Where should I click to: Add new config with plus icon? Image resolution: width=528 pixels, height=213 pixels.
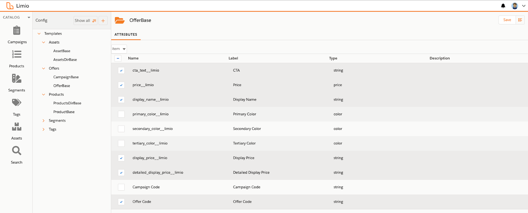point(103,20)
